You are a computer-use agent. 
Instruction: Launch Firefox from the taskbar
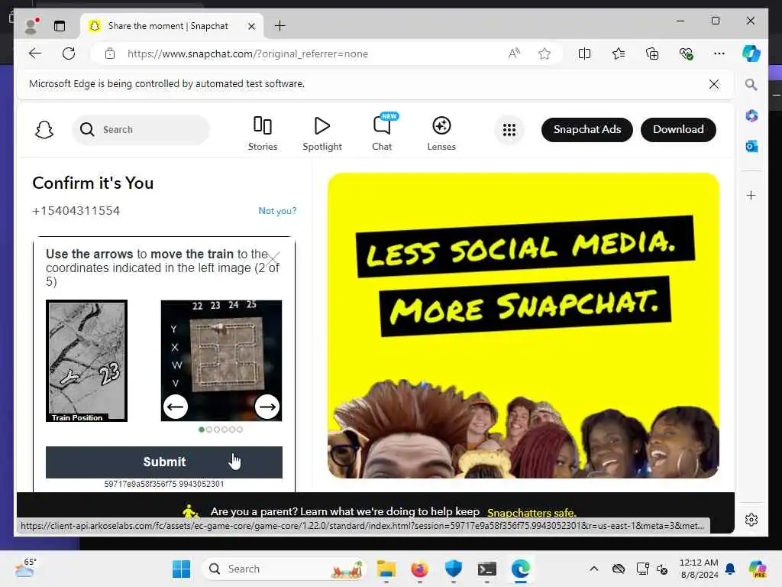click(x=419, y=569)
